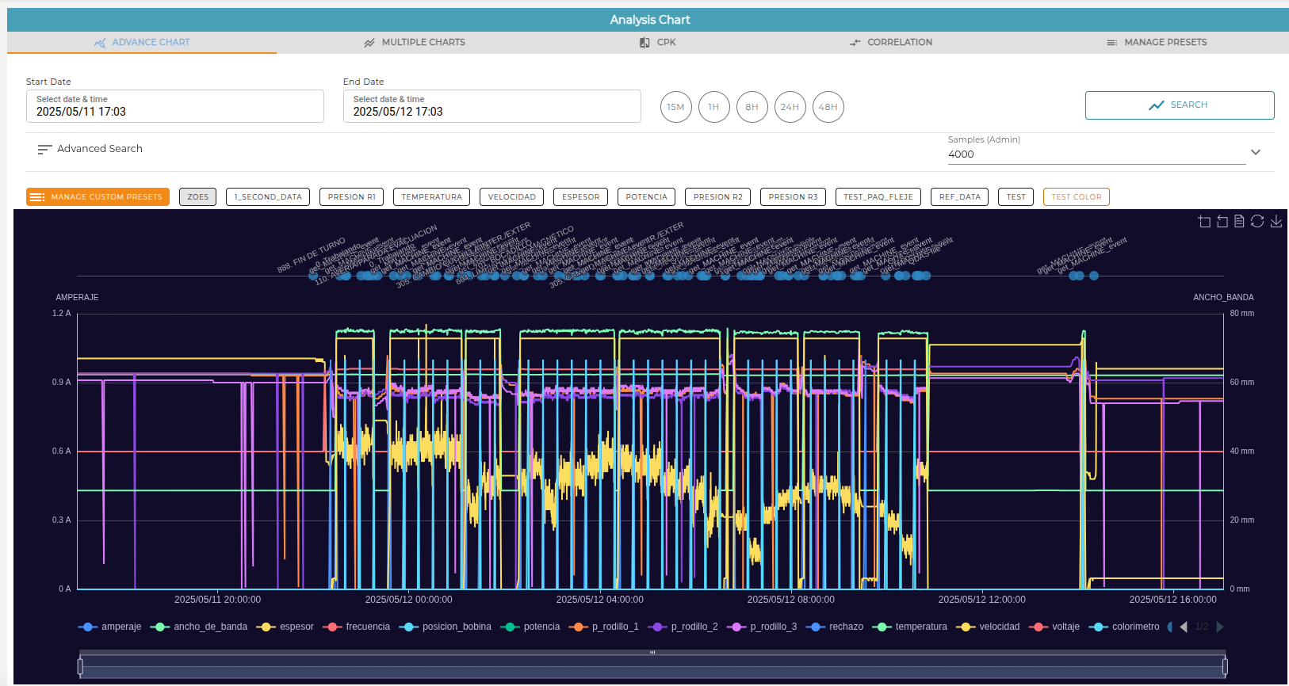The image size is (1289, 686).
Task: Click the Advanced Search filter icon
Action: (x=44, y=149)
